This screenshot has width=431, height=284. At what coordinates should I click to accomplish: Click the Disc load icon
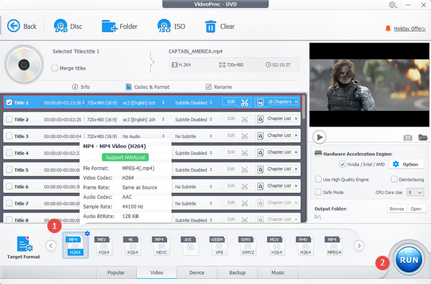pos(60,26)
